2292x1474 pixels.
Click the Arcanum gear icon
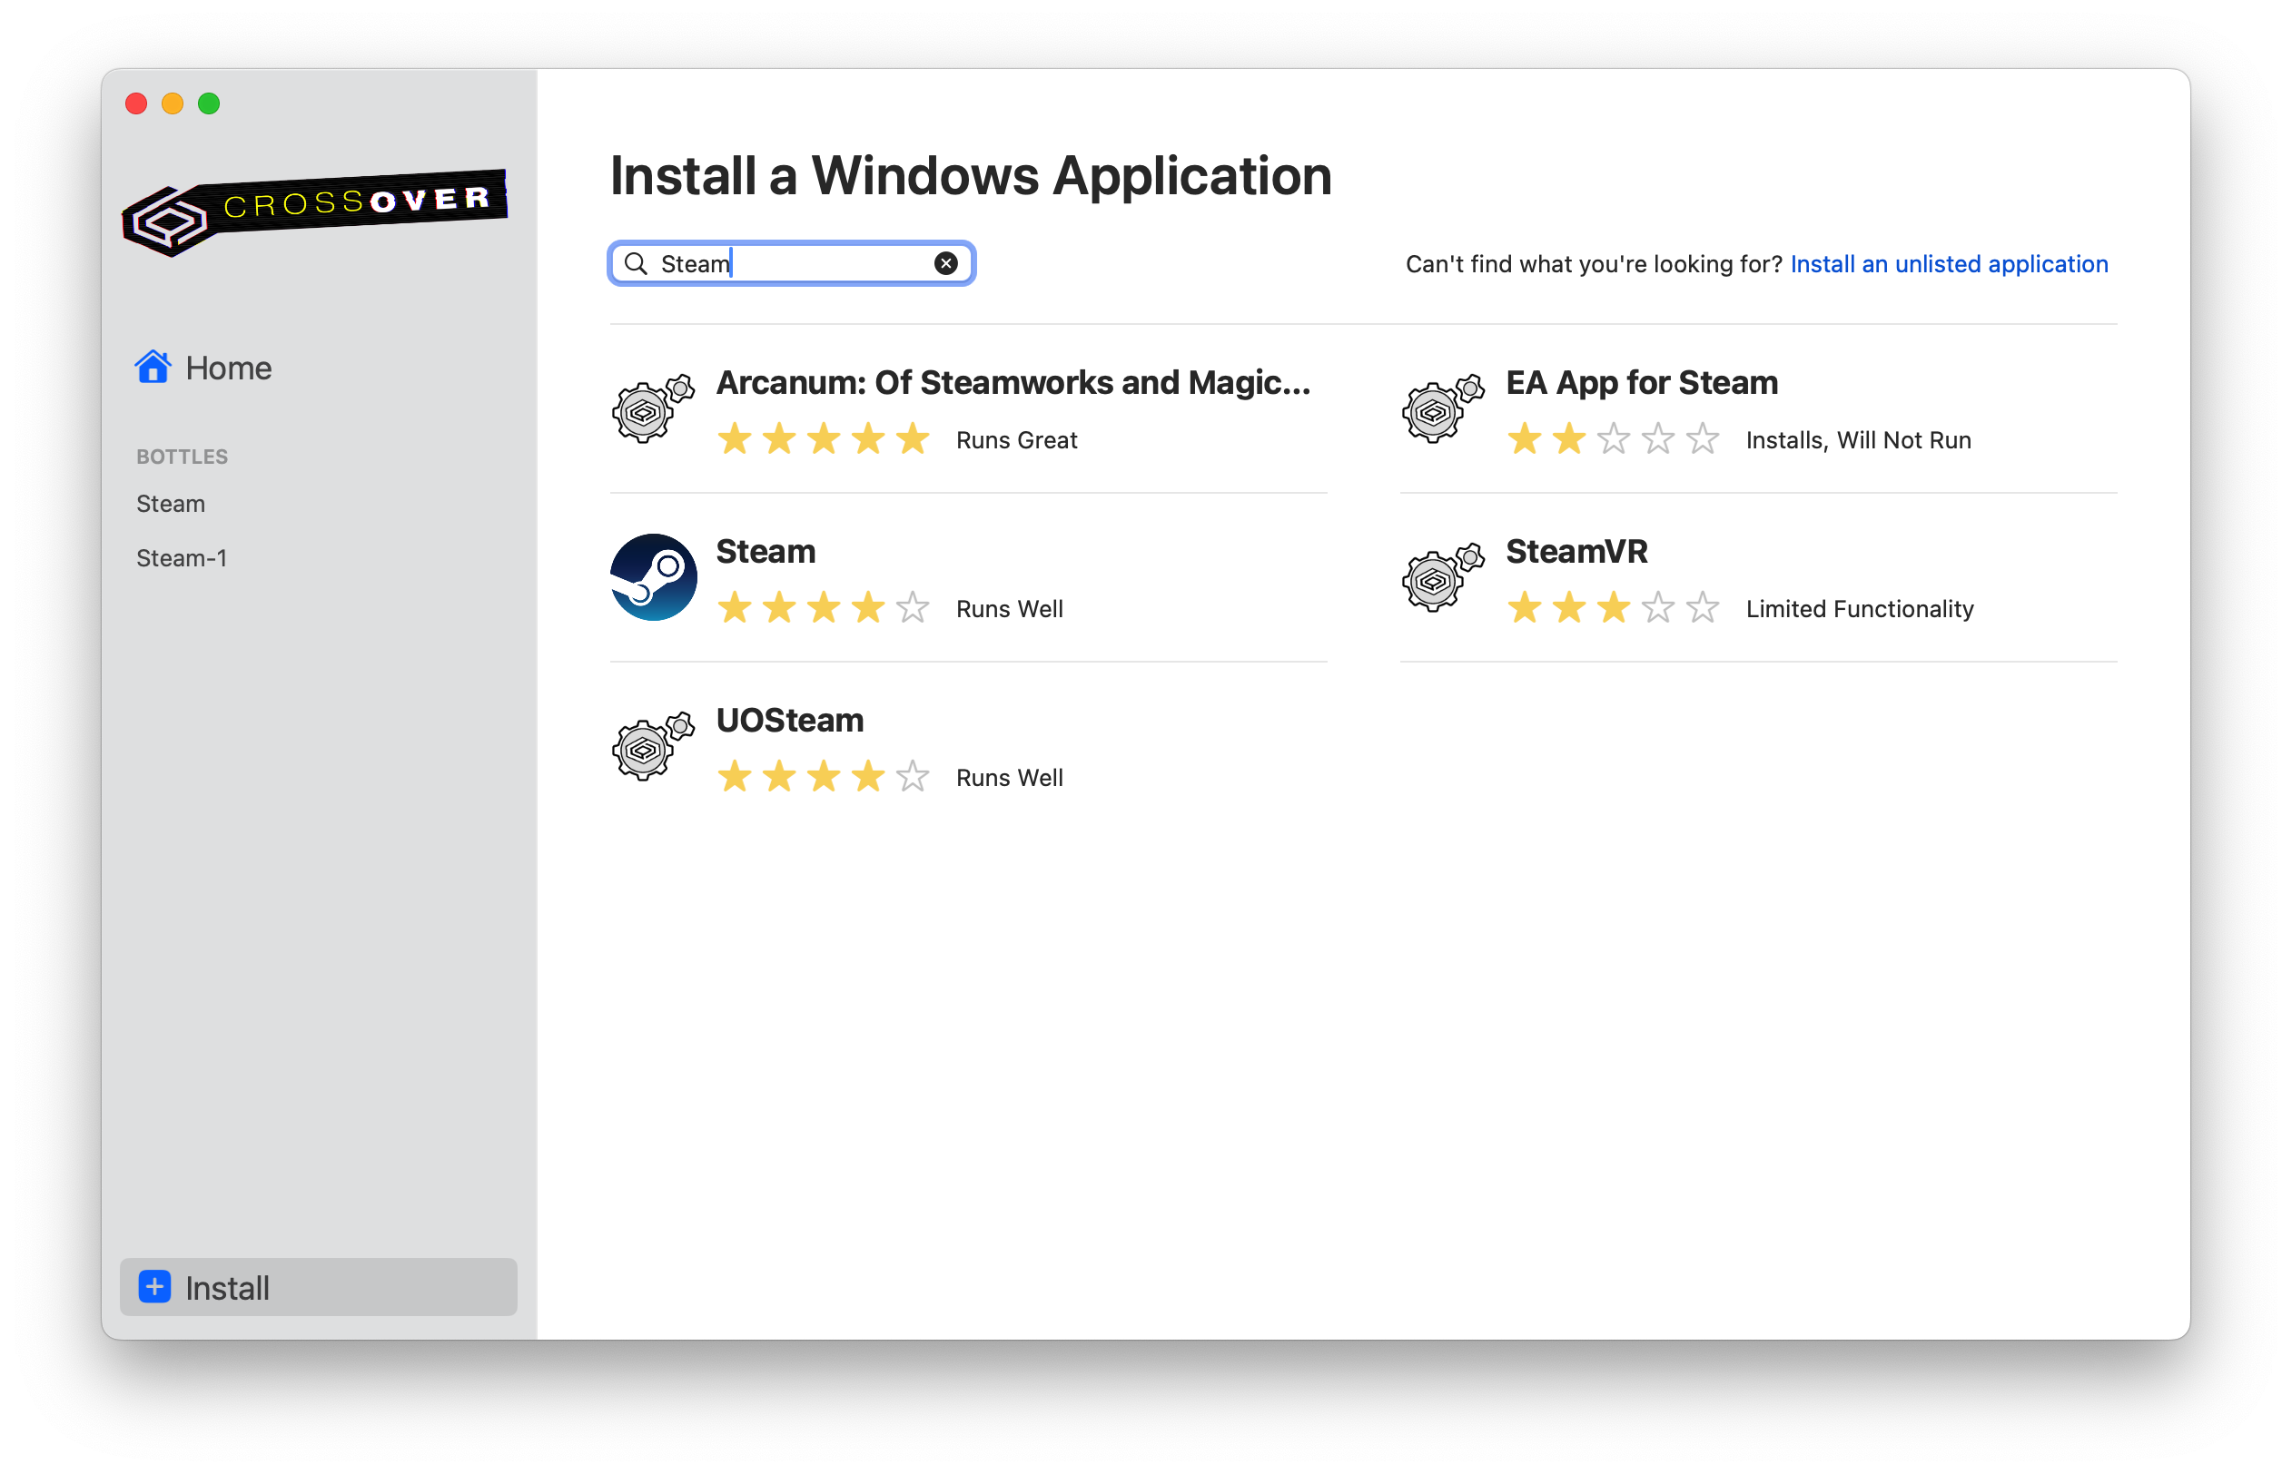click(654, 409)
